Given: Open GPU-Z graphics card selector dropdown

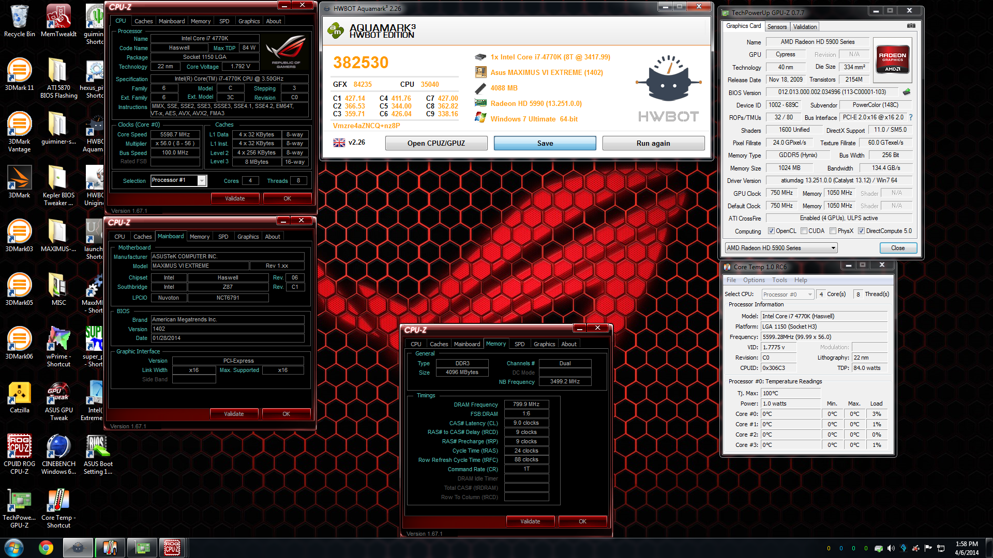Looking at the screenshot, I should (x=781, y=248).
